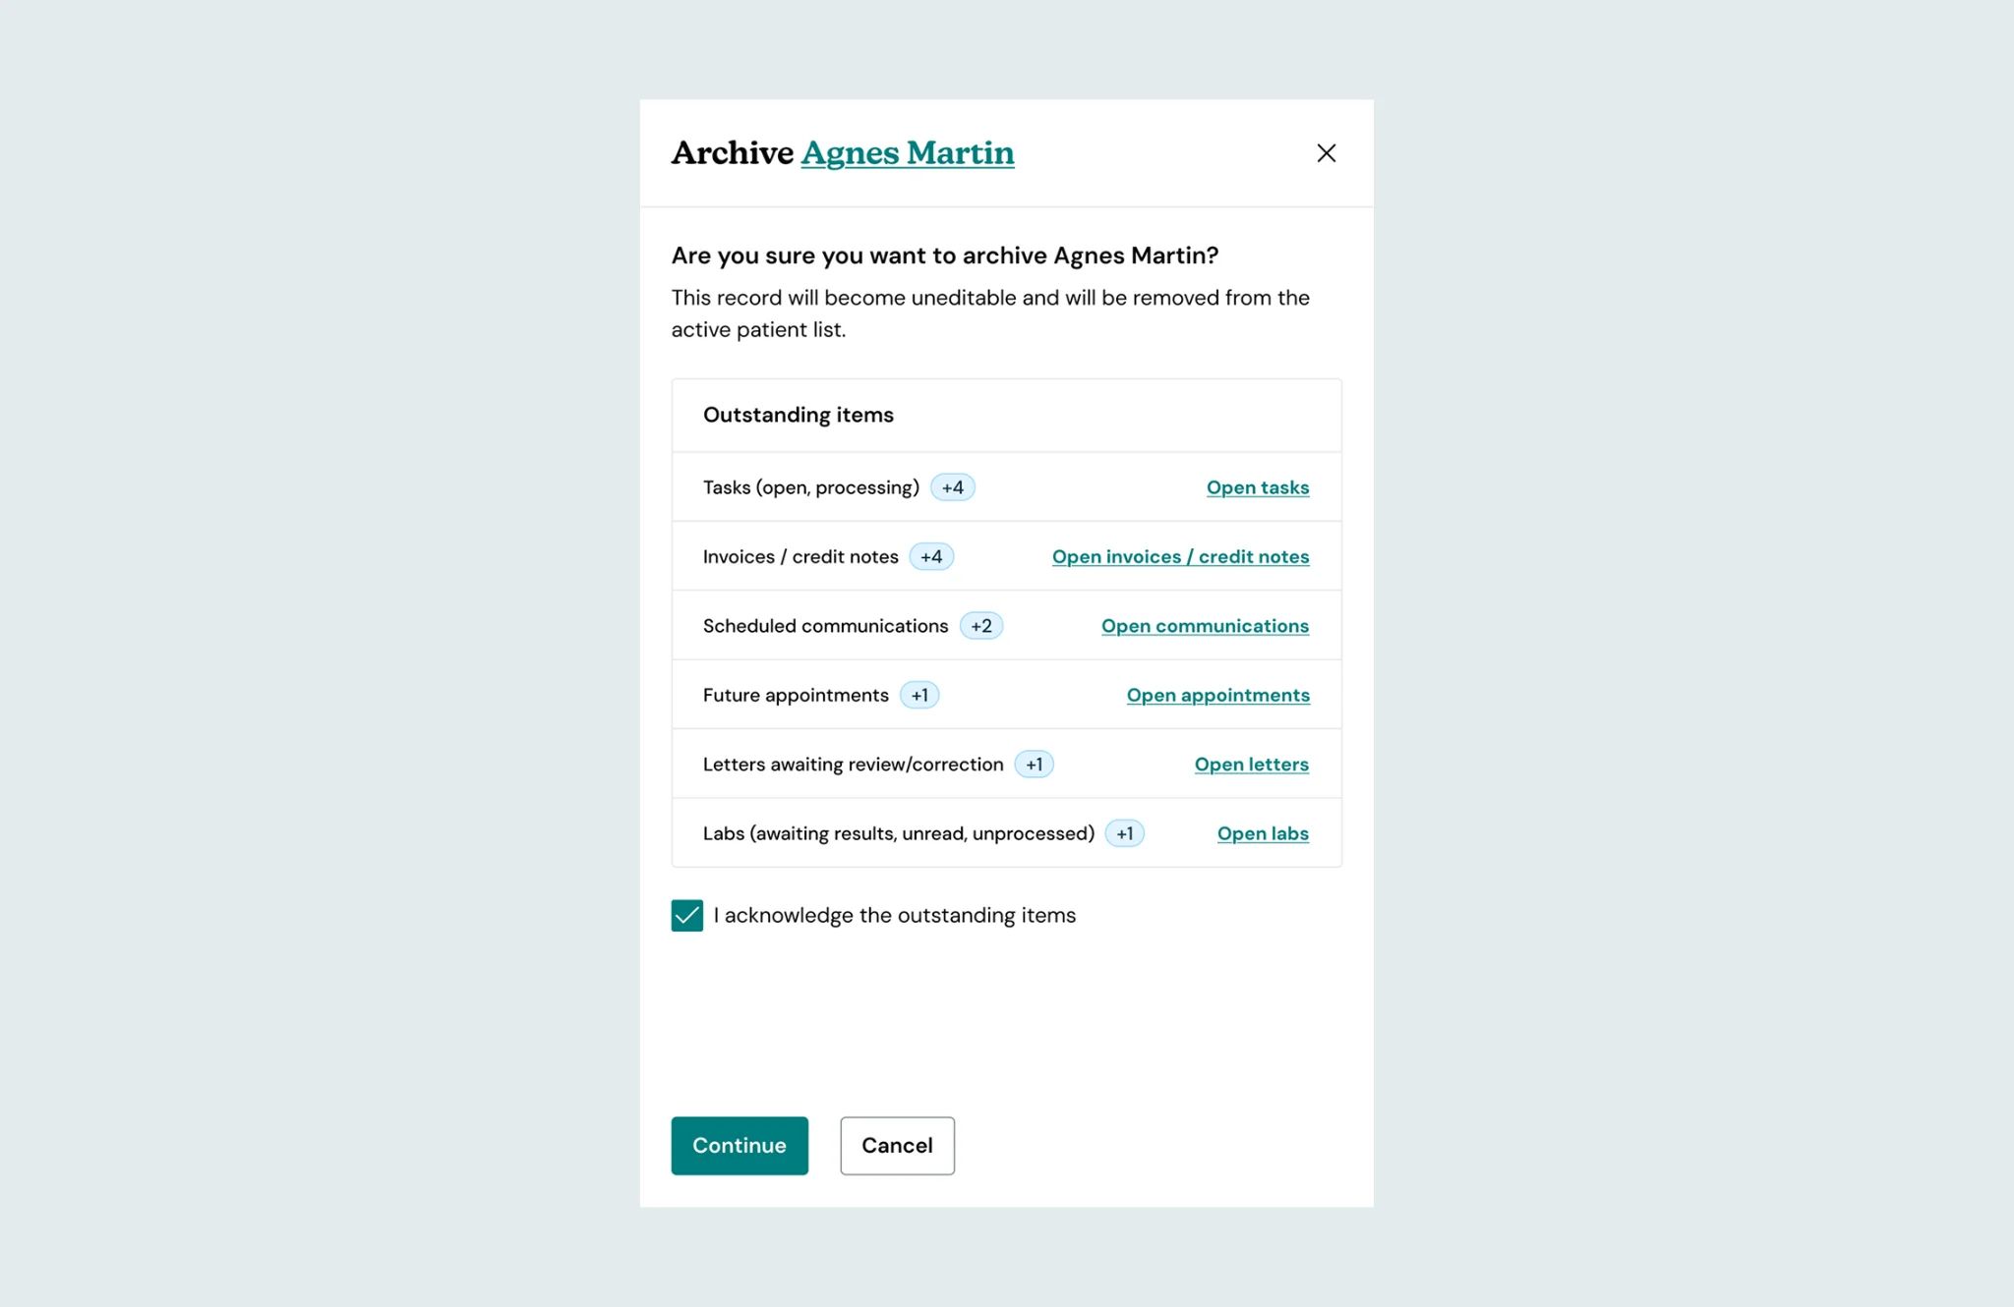
Task: Select the Letters awaiting review/correction row
Action: click(853, 764)
